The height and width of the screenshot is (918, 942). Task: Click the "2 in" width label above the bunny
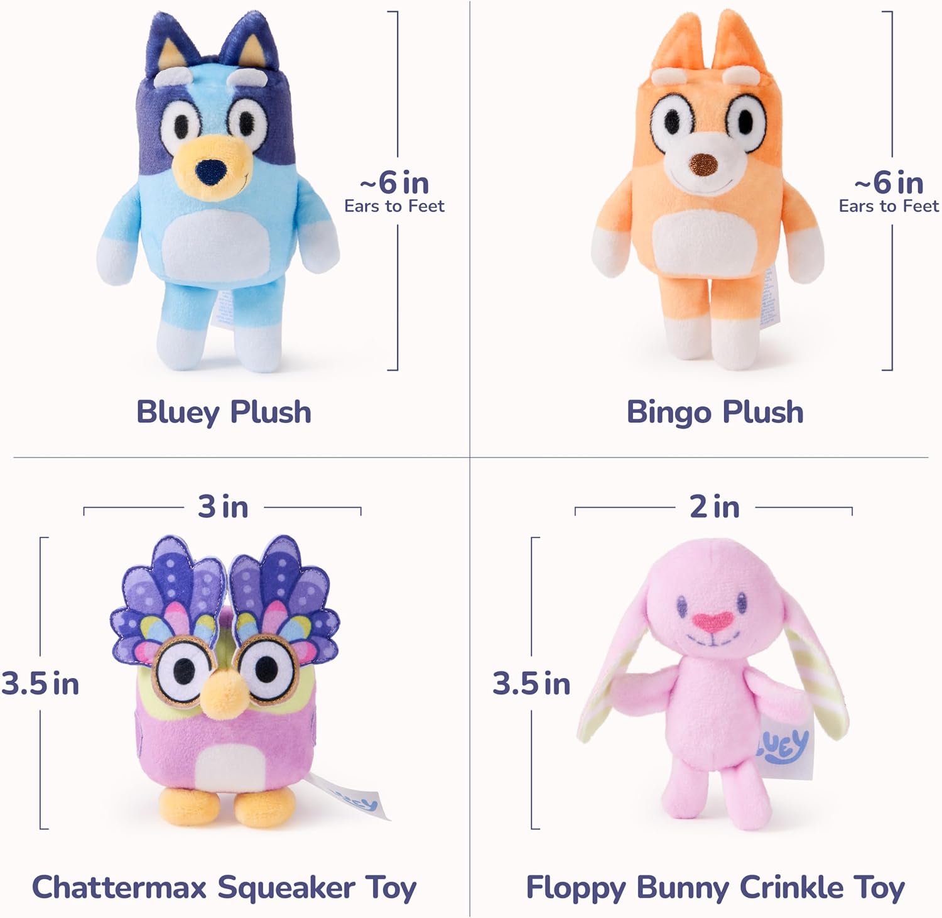[x=715, y=506]
